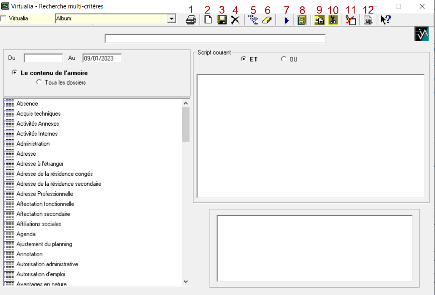Click the new blank document icon
The width and height of the screenshot is (435, 295).
click(208, 20)
